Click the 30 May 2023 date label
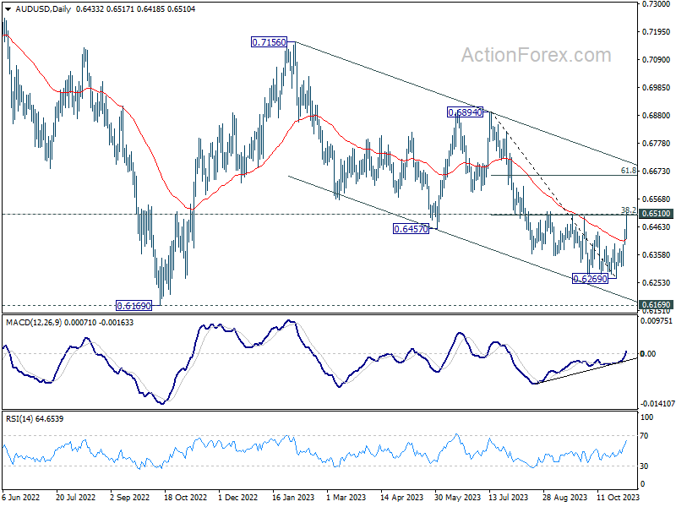Viewport: 676px width, 507px height. (457, 497)
